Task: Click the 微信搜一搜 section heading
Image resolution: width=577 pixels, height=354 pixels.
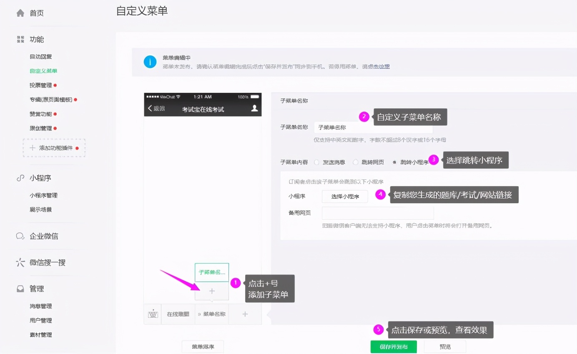Action: pos(48,263)
